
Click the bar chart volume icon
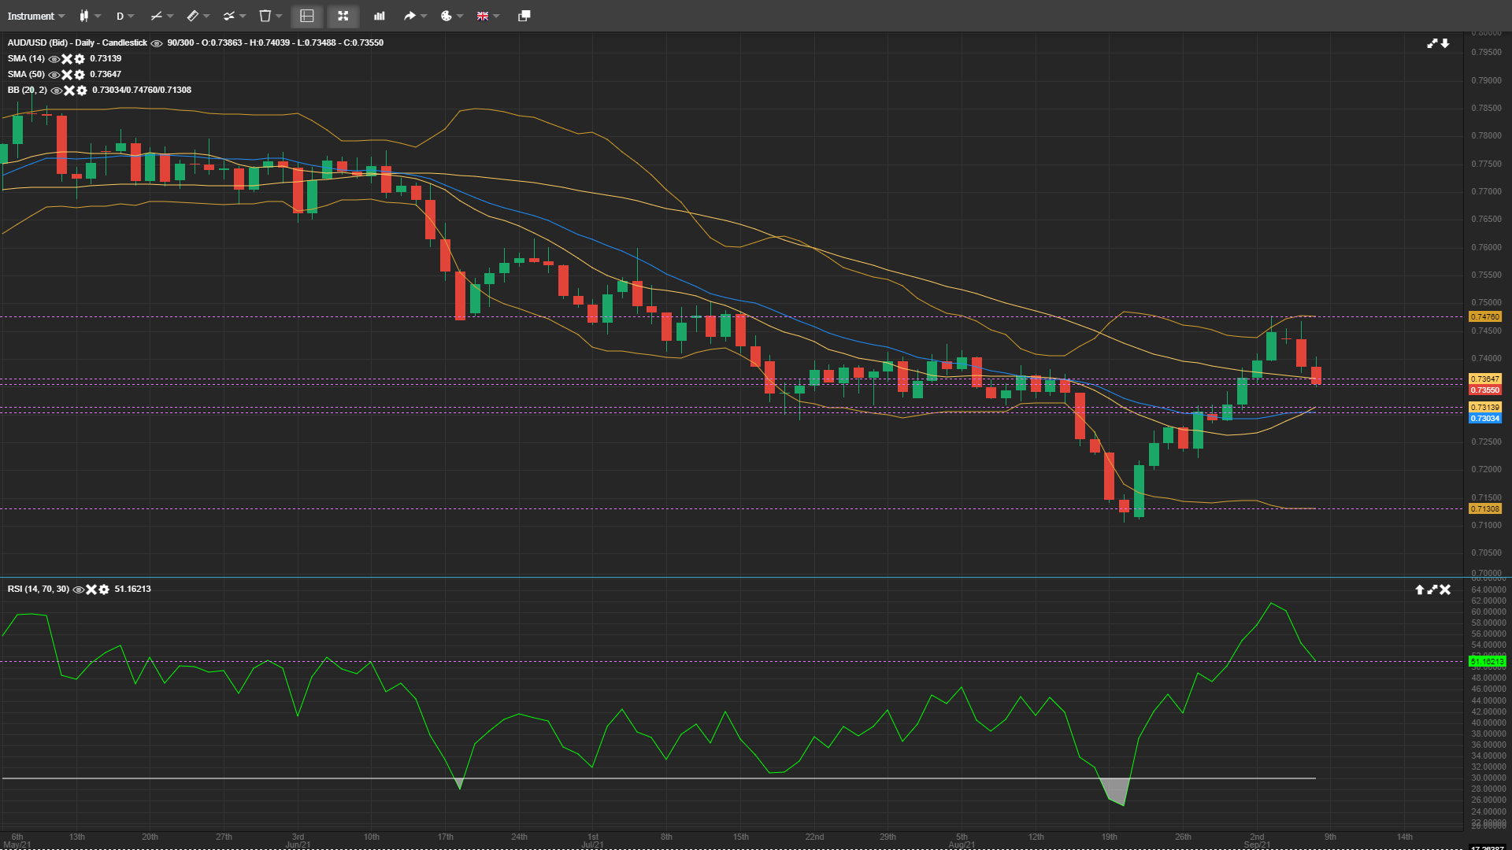(380, 16)
